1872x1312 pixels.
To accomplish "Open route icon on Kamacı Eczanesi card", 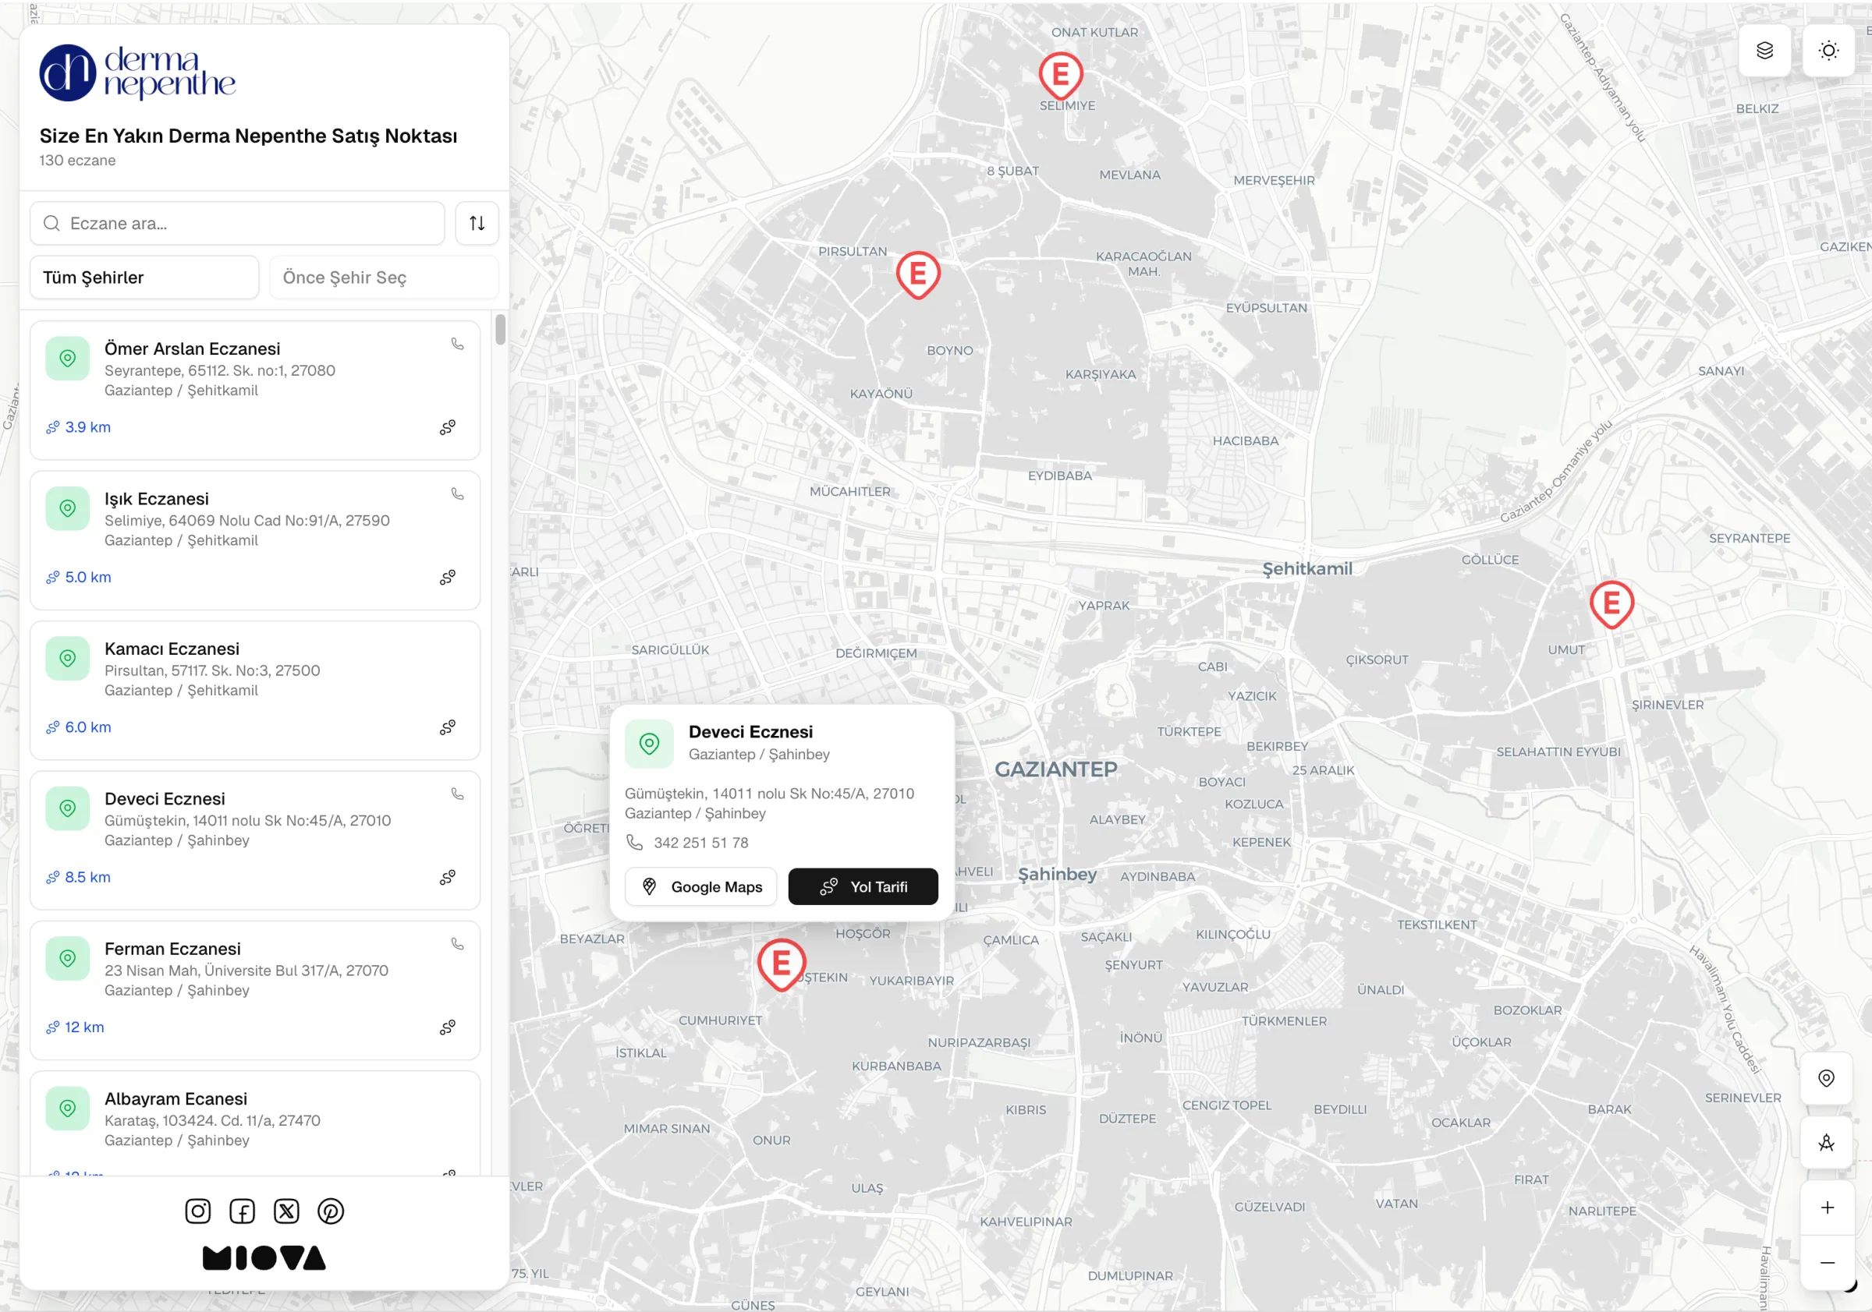I will (x=448, y=727).
